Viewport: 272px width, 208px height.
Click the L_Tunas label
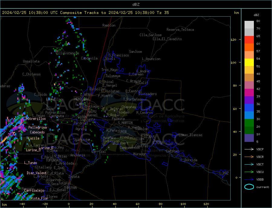point(31,163)
